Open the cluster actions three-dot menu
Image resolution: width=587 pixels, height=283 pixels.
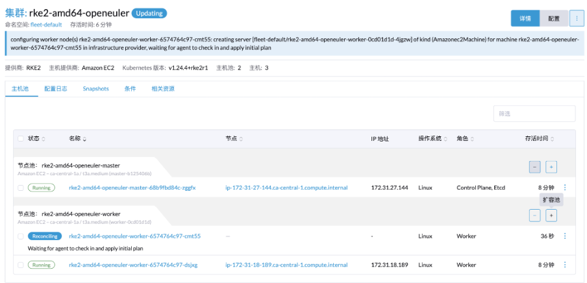coord(577,18)
